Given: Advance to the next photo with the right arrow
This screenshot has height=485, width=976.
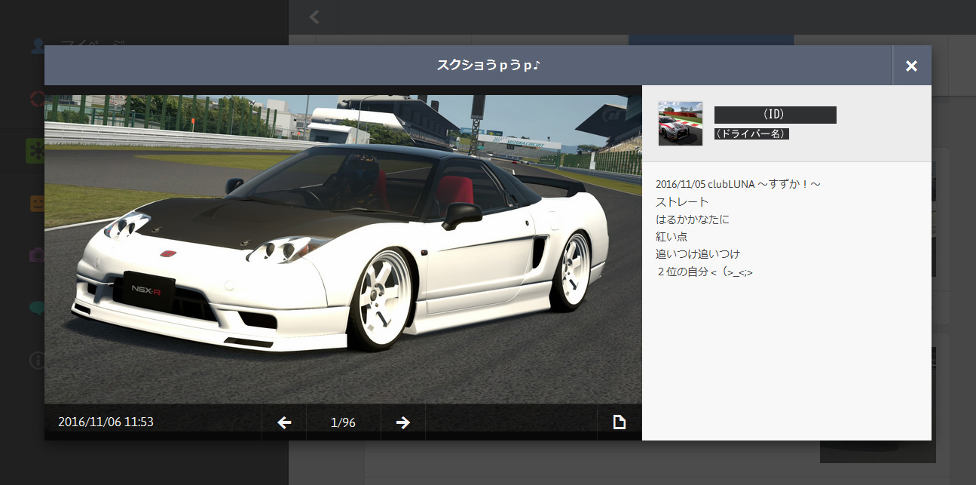Looking at the screenshot, I should [403, 422].
